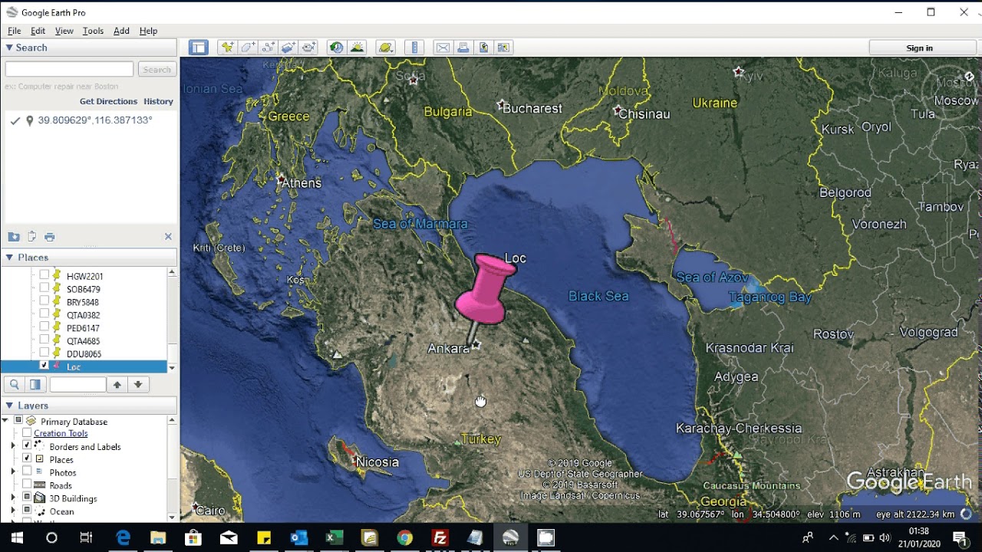This screenshot has width=982, height=552.
Task: Copy search result to clipboard icon
Action: tap(31, 237)
